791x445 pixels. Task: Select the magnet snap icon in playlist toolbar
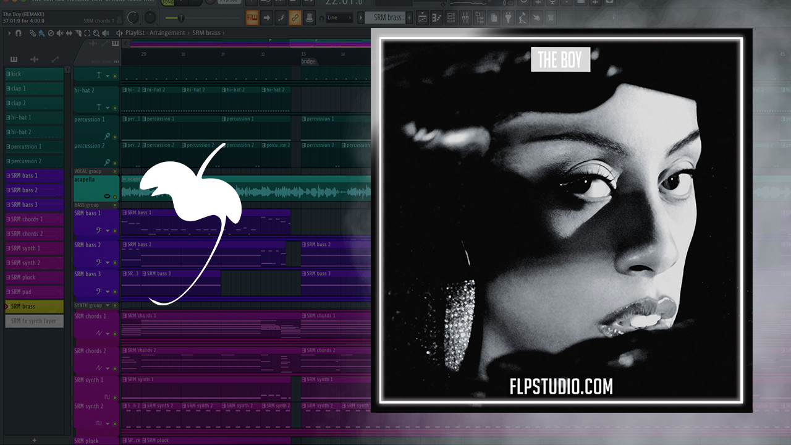(19, 33)
